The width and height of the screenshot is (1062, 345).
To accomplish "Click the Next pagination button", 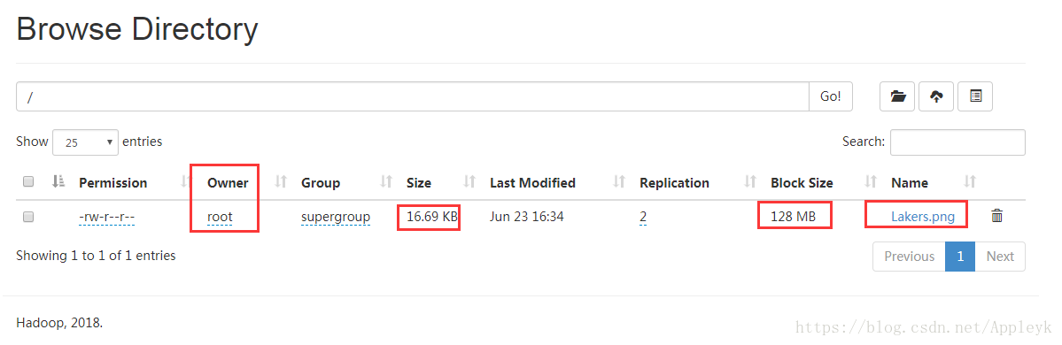I will coord(1000,257).
